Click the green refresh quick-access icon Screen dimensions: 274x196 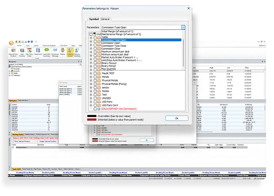pos(23,42)
